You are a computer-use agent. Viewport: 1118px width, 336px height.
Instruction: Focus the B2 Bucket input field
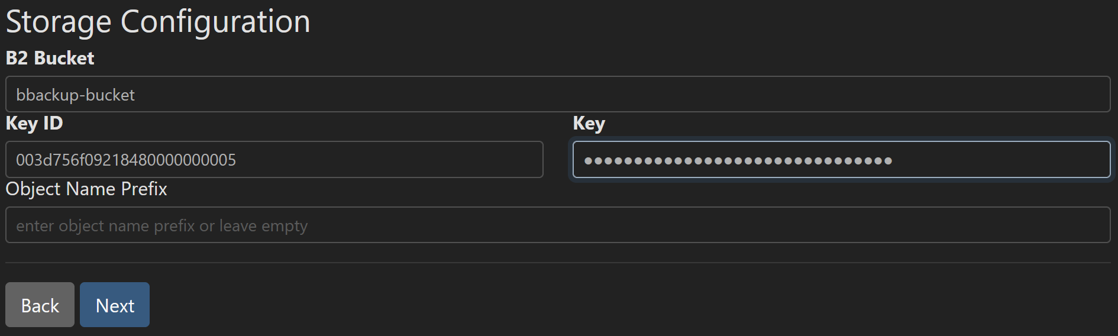click(x=557, y=94)
